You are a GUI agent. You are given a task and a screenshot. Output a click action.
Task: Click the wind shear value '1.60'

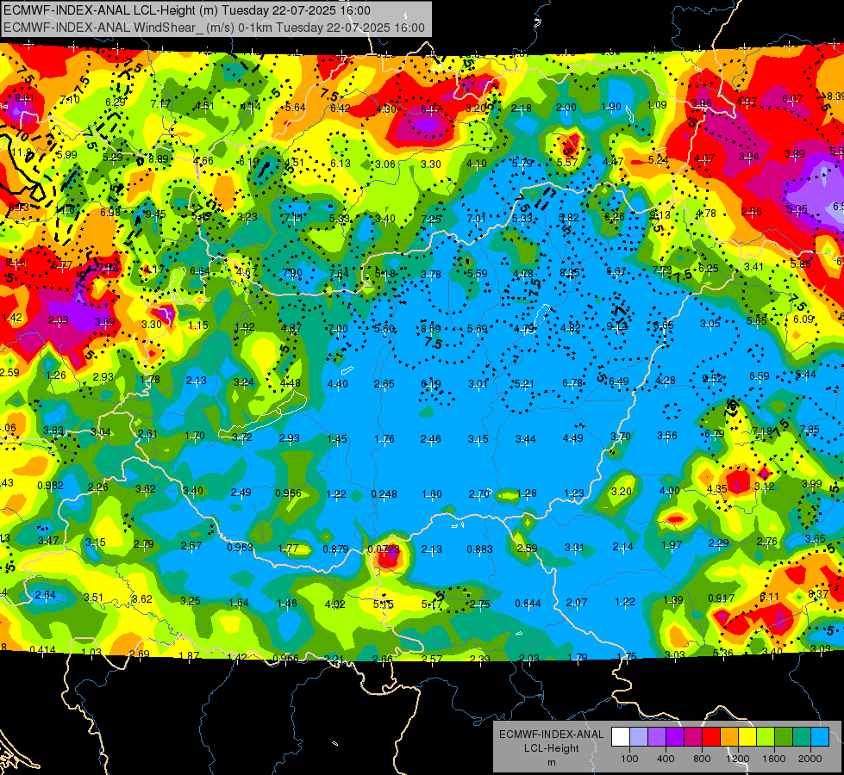click(432, 493)
